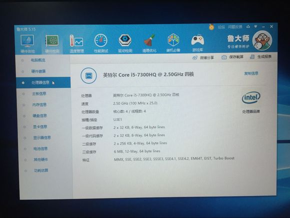Click the value 2 x 256 KB, 4-Way
Screen dimensions: 290x218
pyautogui.click(x=140, y=143)
